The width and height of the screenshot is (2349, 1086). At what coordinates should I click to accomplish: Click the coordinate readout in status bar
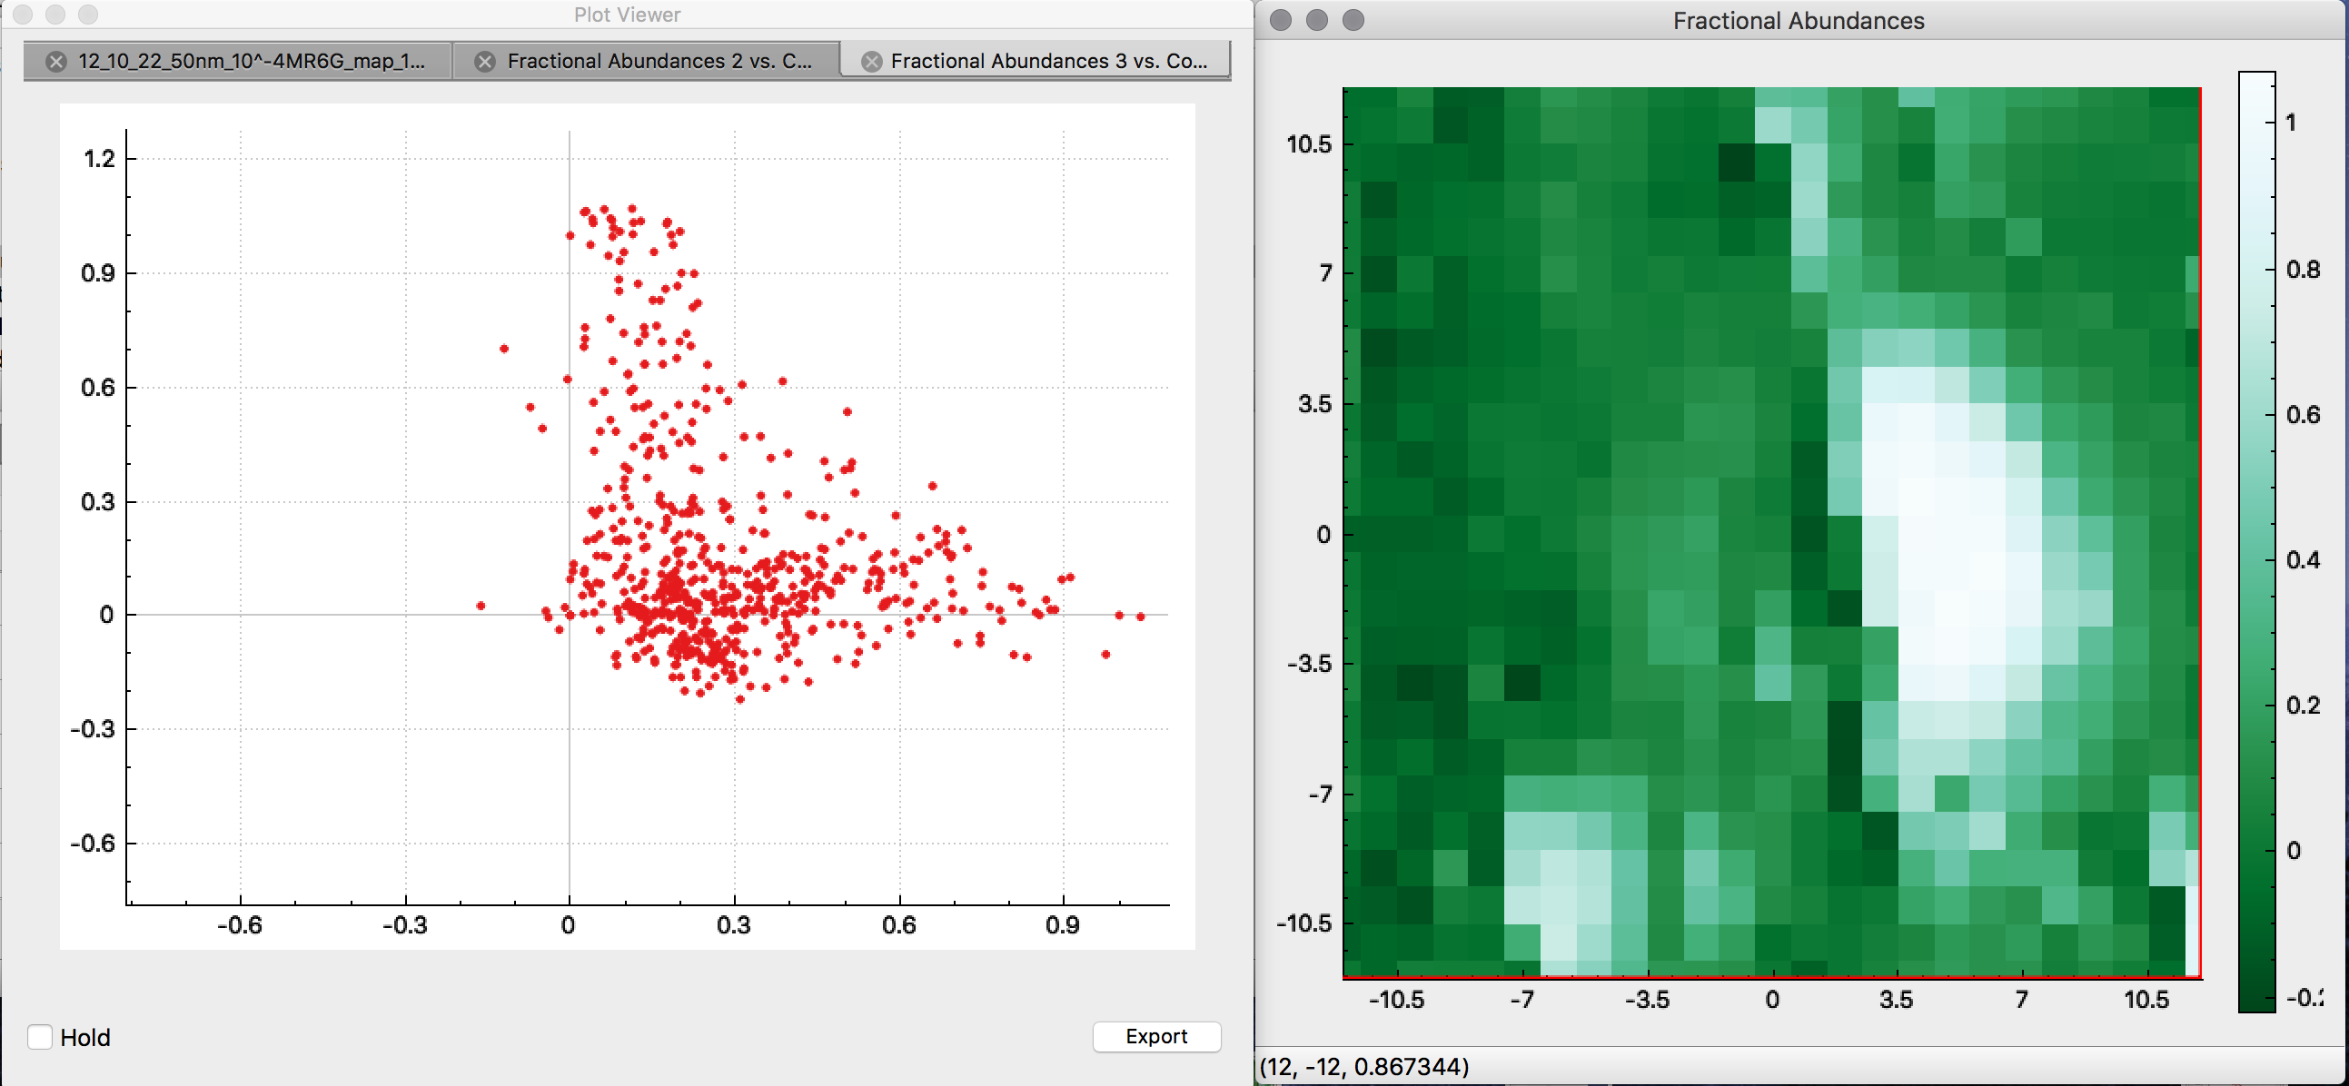(x=1364, y=1066)
